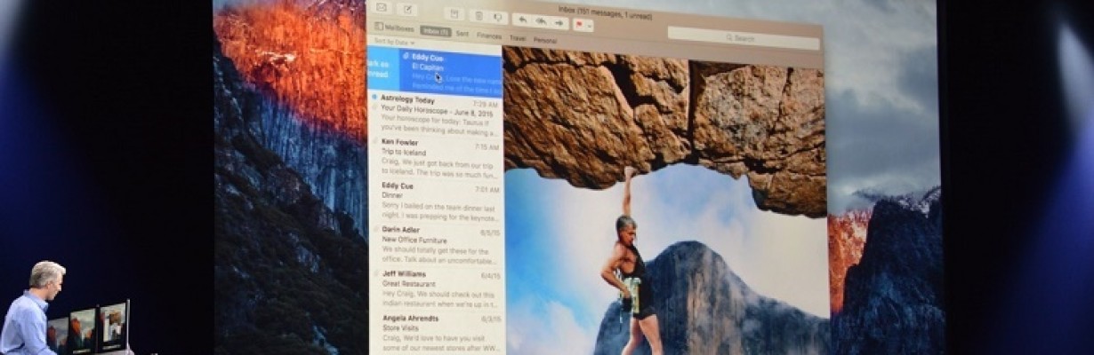
Task: Open the Finances mailbox tab
Action: [489, 36]
